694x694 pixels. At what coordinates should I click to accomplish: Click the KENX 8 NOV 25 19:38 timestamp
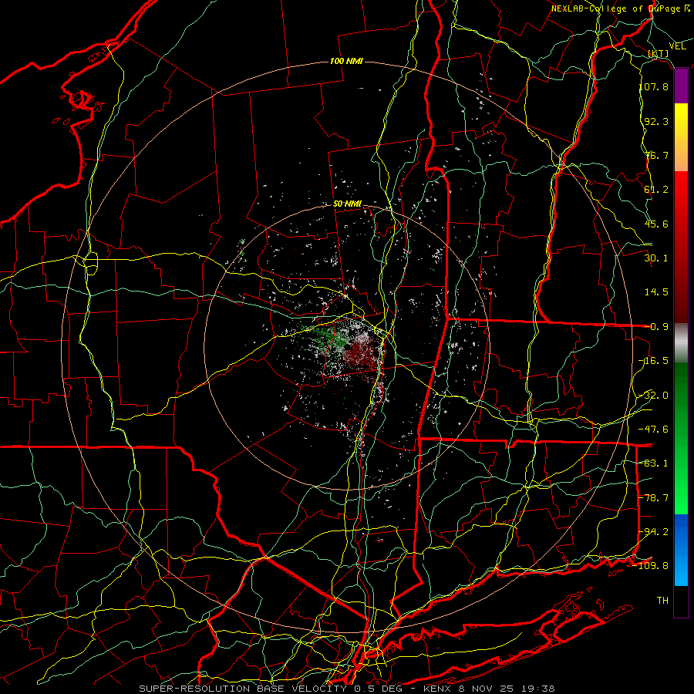[x=489, y=689]
